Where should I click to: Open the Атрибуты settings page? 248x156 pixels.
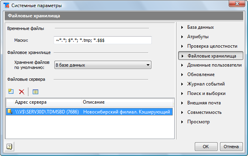click(198, 37)
